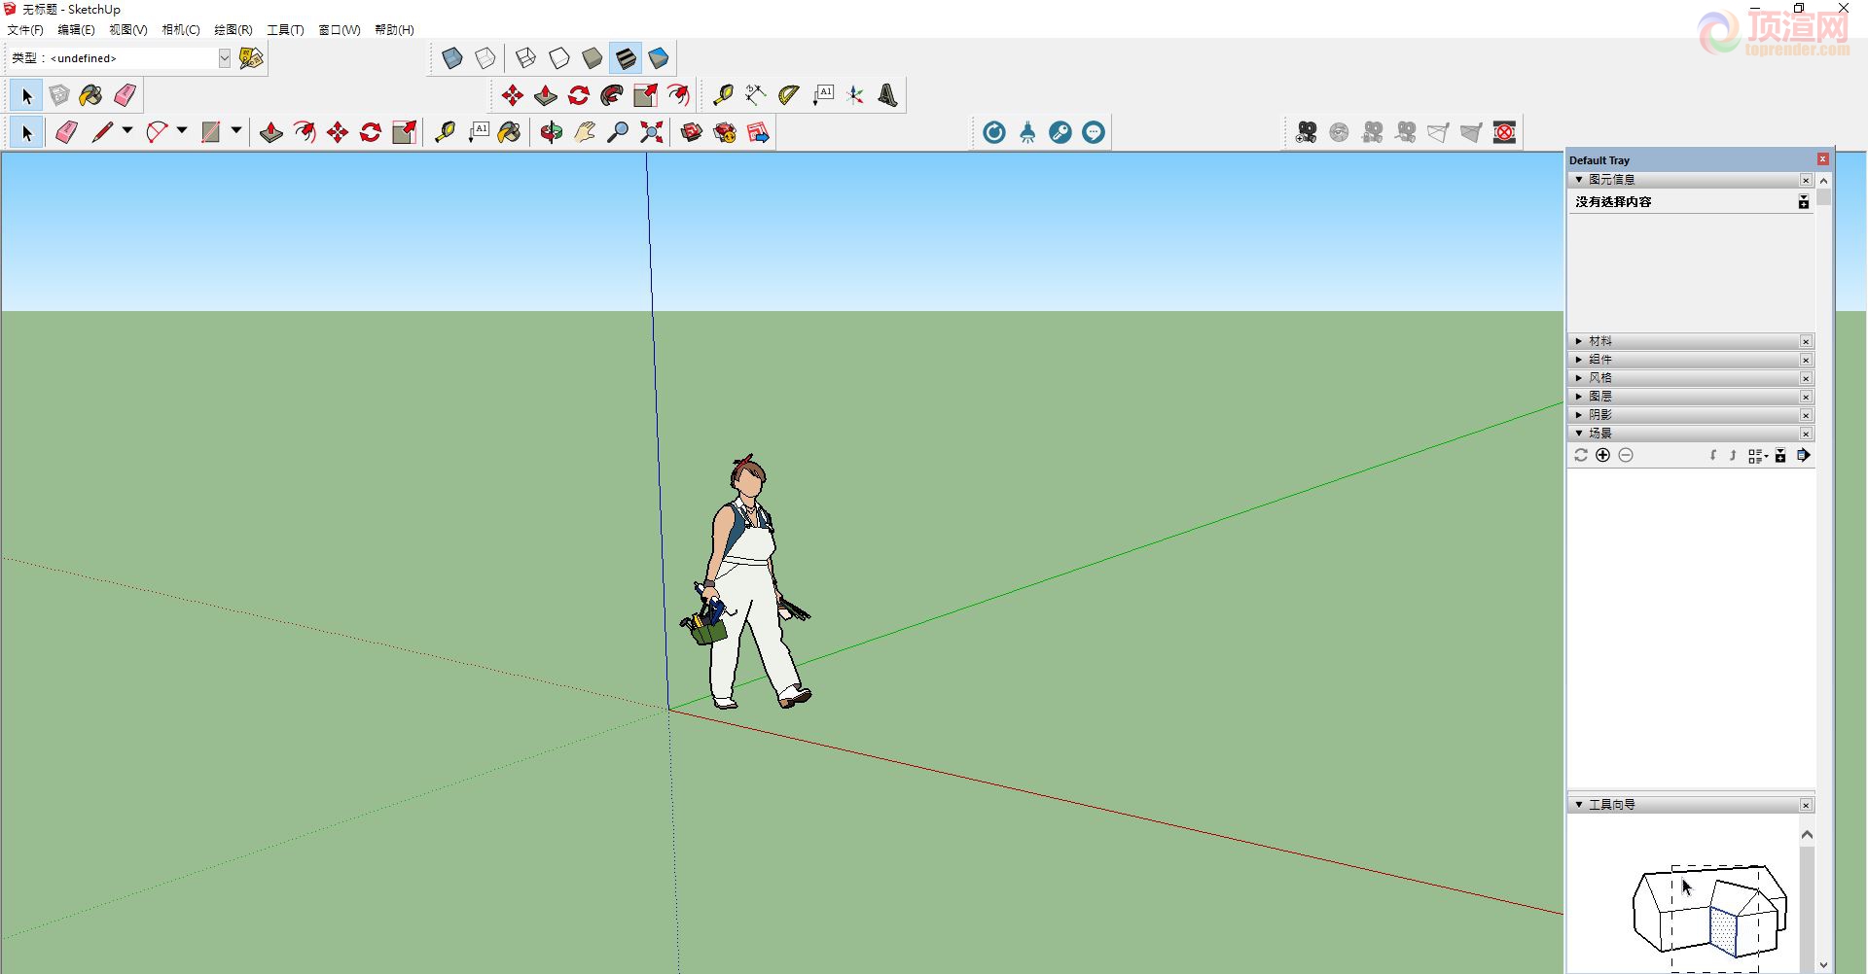Switch to Shaded With Textures style
Image resolution: width=1868 pixels, height=974 pixels.
coord(626,58)
